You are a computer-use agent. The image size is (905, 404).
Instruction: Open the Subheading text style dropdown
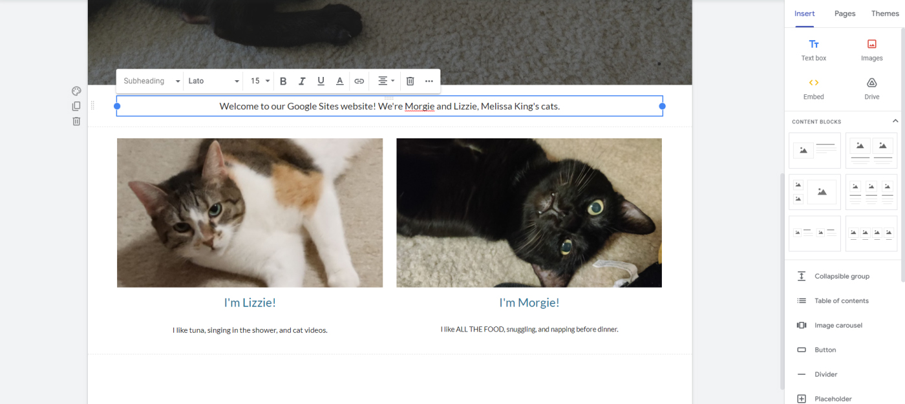pos(151,81)
